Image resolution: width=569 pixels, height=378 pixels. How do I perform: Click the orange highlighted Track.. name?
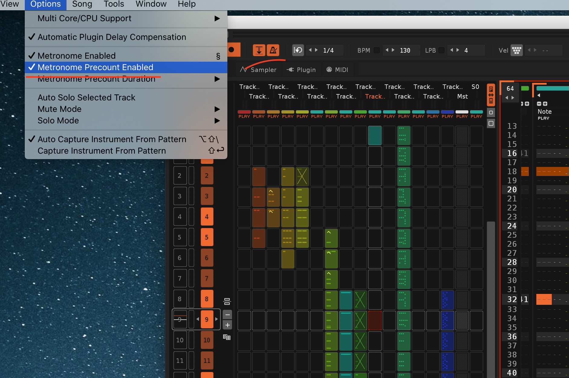click(375, 96)
